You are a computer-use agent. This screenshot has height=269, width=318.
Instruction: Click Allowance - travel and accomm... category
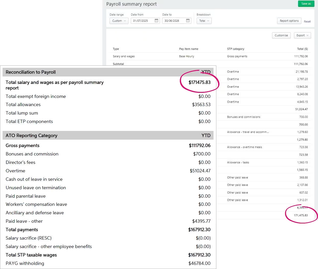point(248,132)
